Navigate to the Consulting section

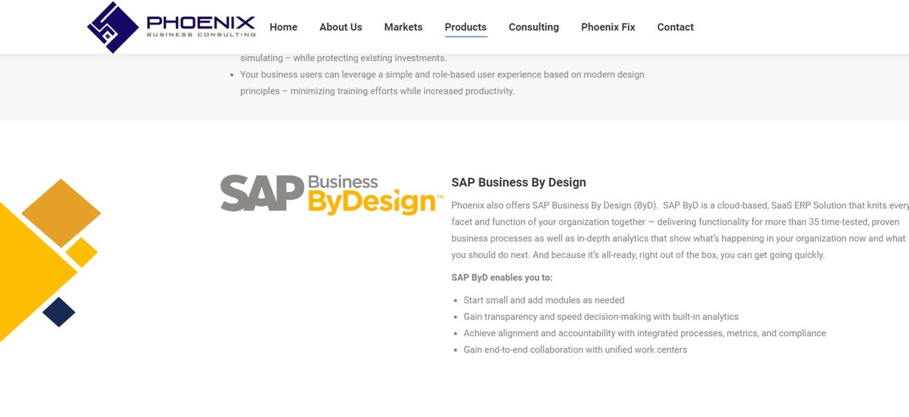click(534, 27)
